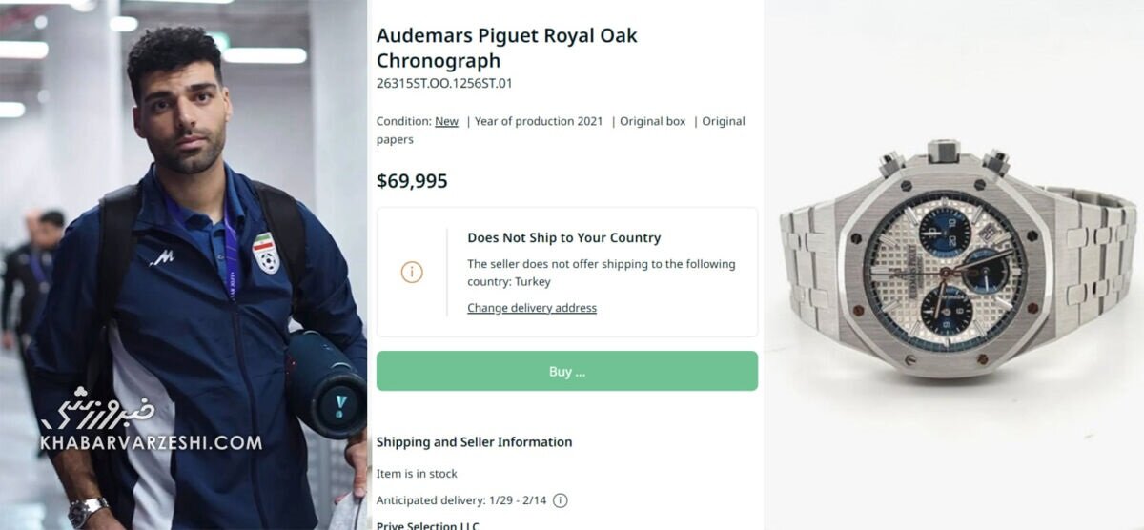Click the Khabarvarzeshi Persian logo watermark
This screenshot has height=530, width=1144.
point(97,410)
